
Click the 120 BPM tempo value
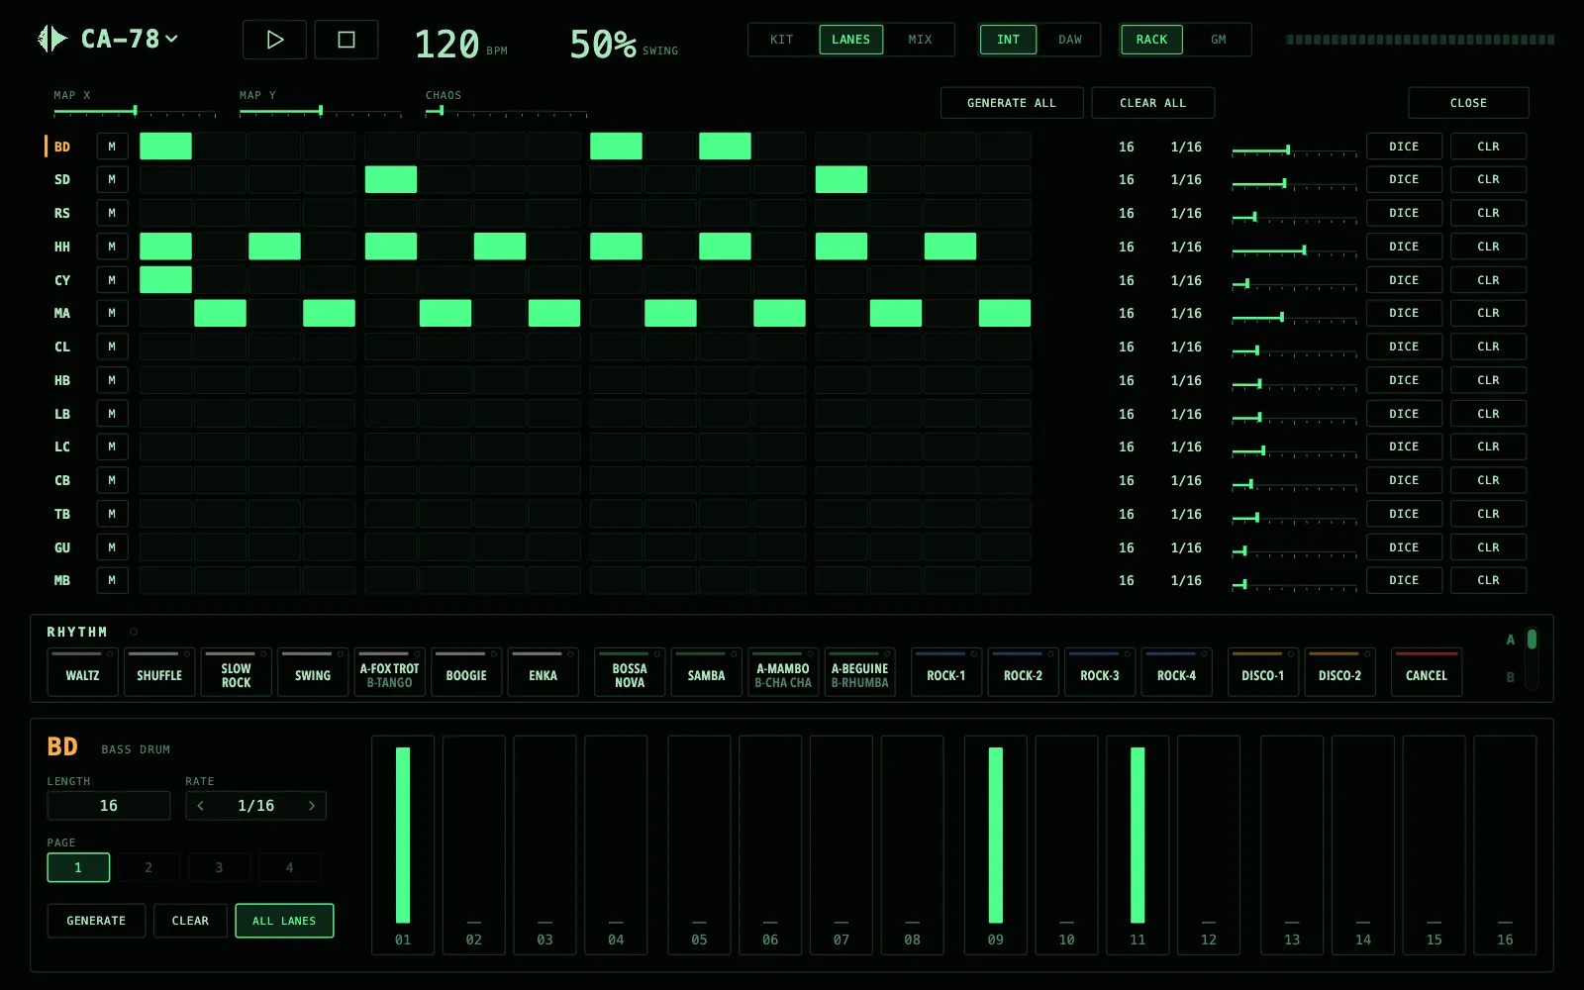tap(446, 44)
